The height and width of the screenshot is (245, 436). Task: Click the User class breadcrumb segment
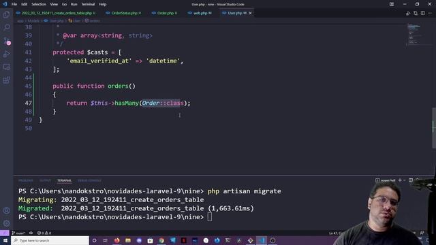[x=74, y=21]
